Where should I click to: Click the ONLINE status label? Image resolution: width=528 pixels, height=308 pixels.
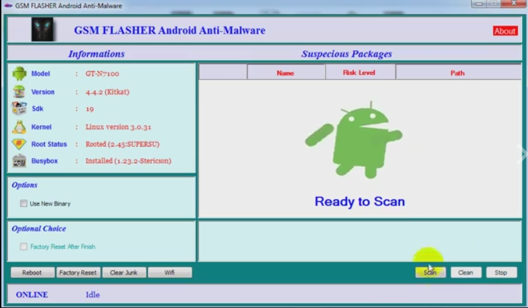coord(32,295)
